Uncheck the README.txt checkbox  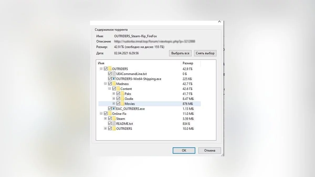click(110, 124)
